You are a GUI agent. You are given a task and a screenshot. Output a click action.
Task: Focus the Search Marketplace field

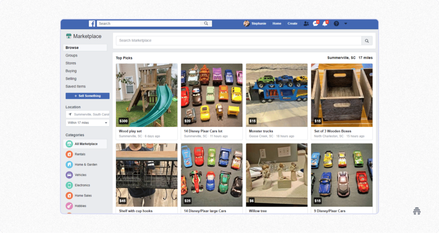click(x=239, y=41)
